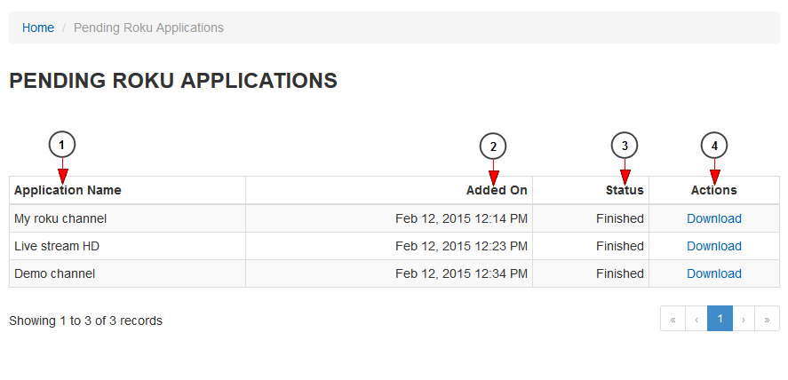Click annotation marker number 4
Image resolution: width=788 pixels, height=380 pixels.
pyautogui.click(x=714, y=146)
